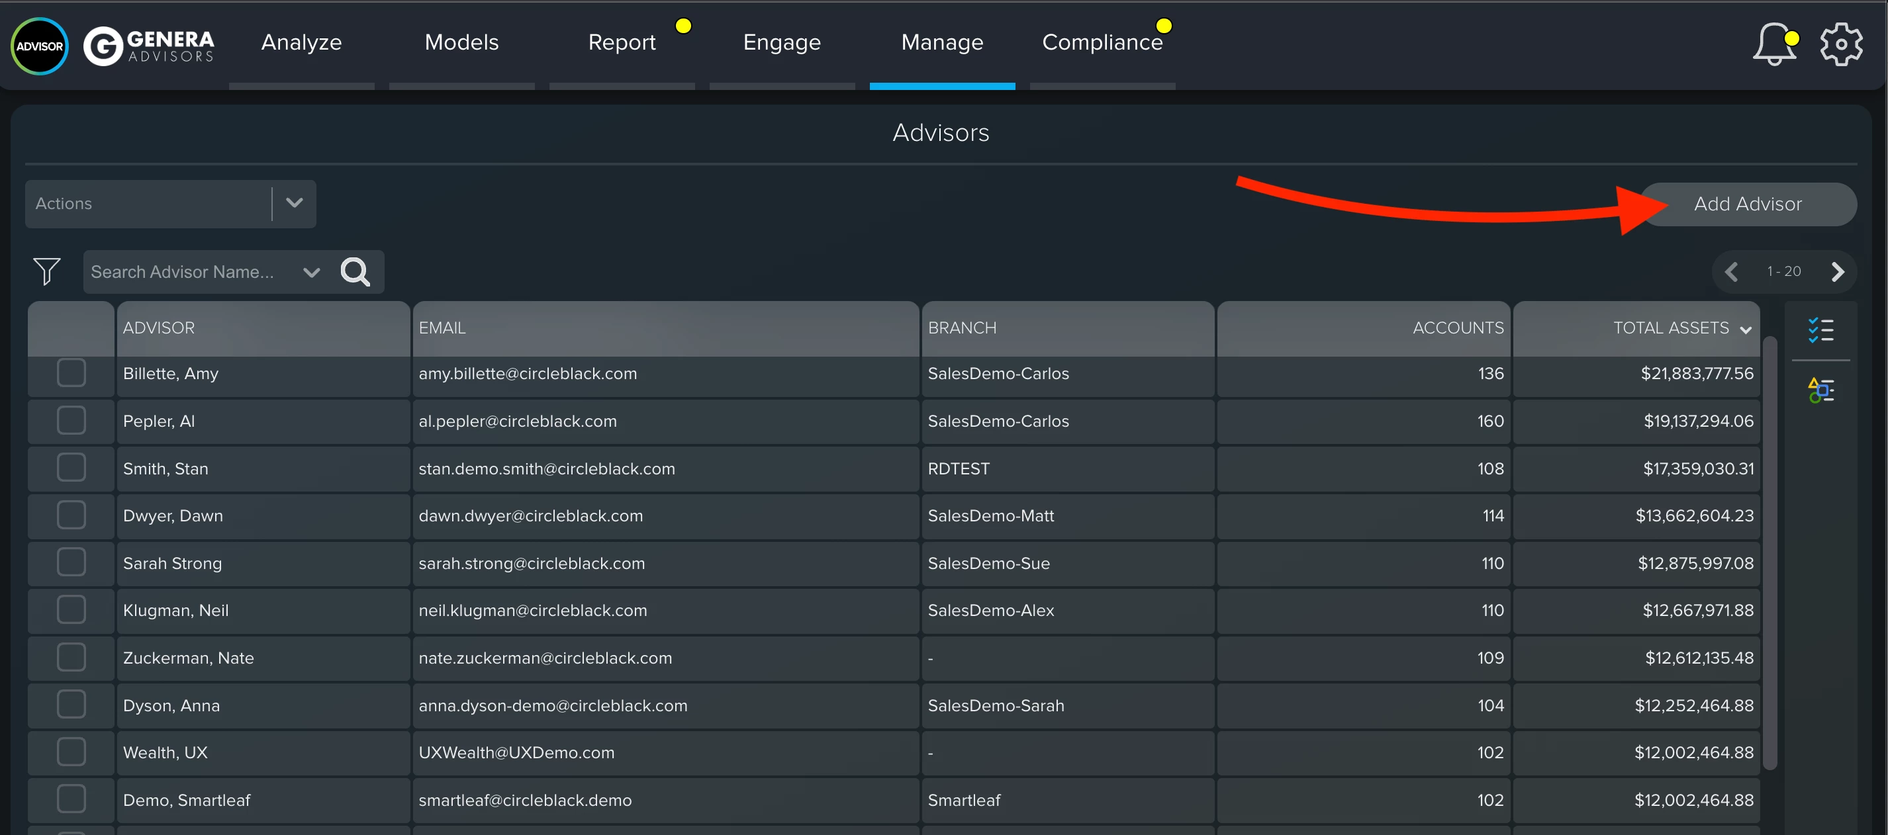The width and height of the screenshot is (1888, 835).
Task: Tick the checkbox next to Dyson, Anna
Action: 71,705
